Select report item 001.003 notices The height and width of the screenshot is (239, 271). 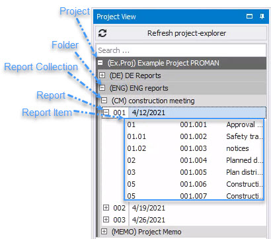tap(194, 148)
